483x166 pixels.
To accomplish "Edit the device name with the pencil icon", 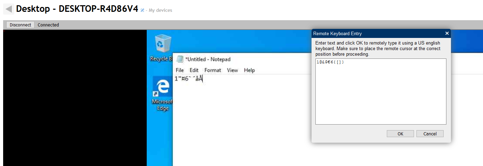I will (x=142, y=10).
